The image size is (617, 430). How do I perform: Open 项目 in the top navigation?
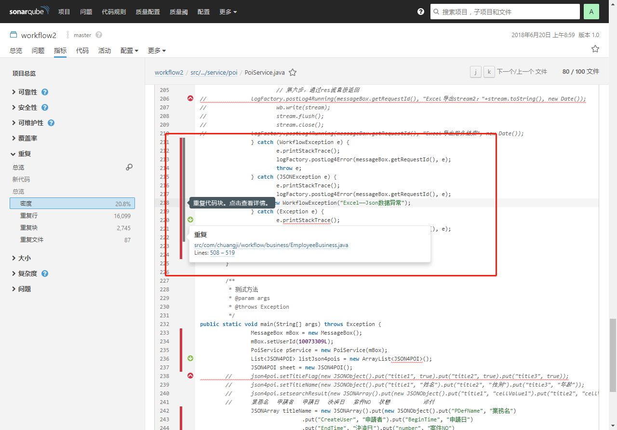(64, 12)
